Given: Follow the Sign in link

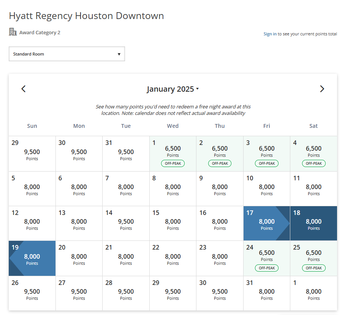Looking at the screenshot, I should coord(270,34).
